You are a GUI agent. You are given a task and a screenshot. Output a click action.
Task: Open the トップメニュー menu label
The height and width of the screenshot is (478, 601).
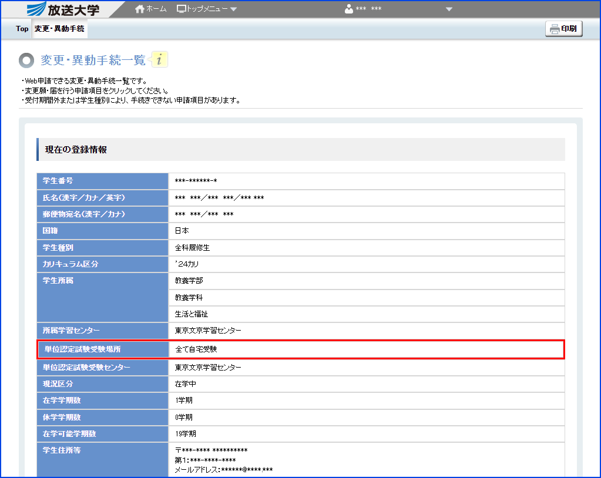click(207, 9)
